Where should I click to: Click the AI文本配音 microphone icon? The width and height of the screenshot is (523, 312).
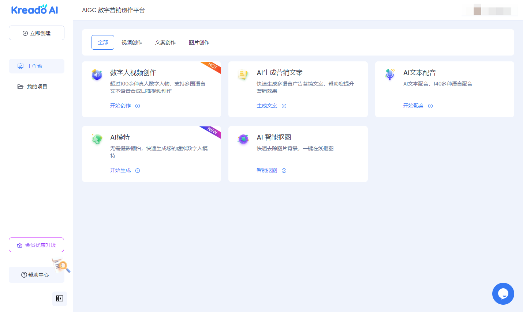point(390,75)
